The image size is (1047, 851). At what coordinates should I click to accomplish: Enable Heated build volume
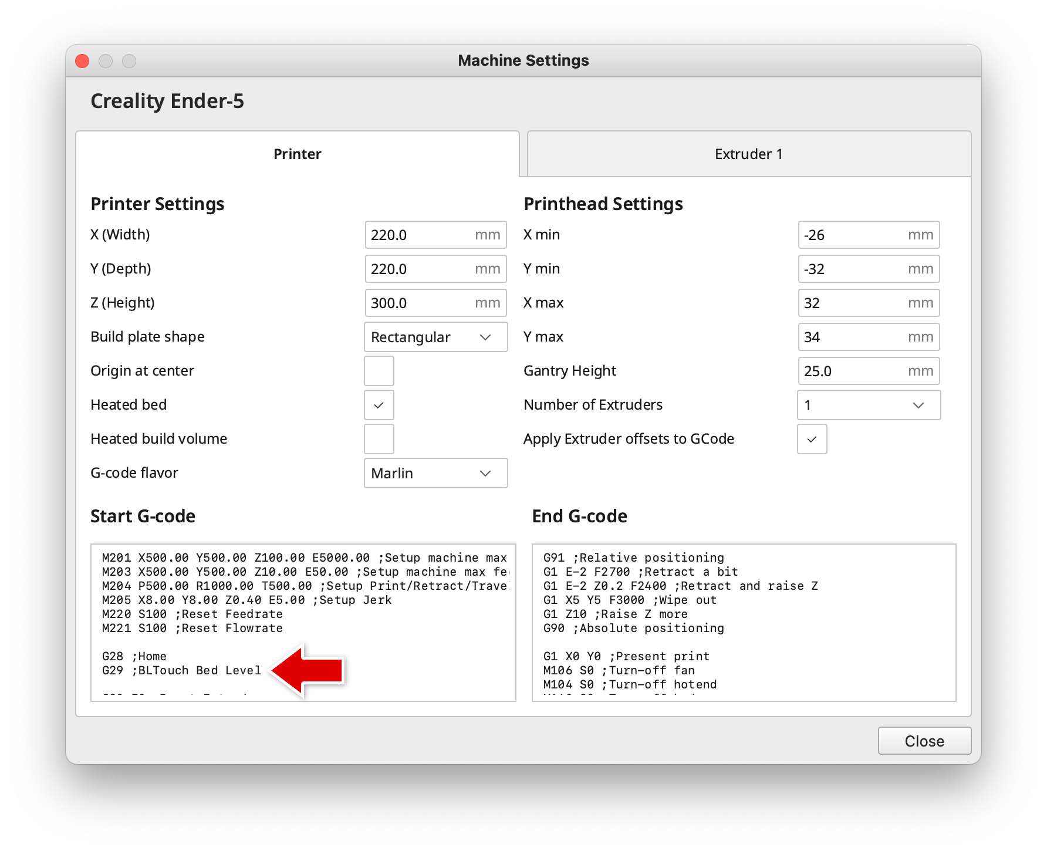coord(379,439)
